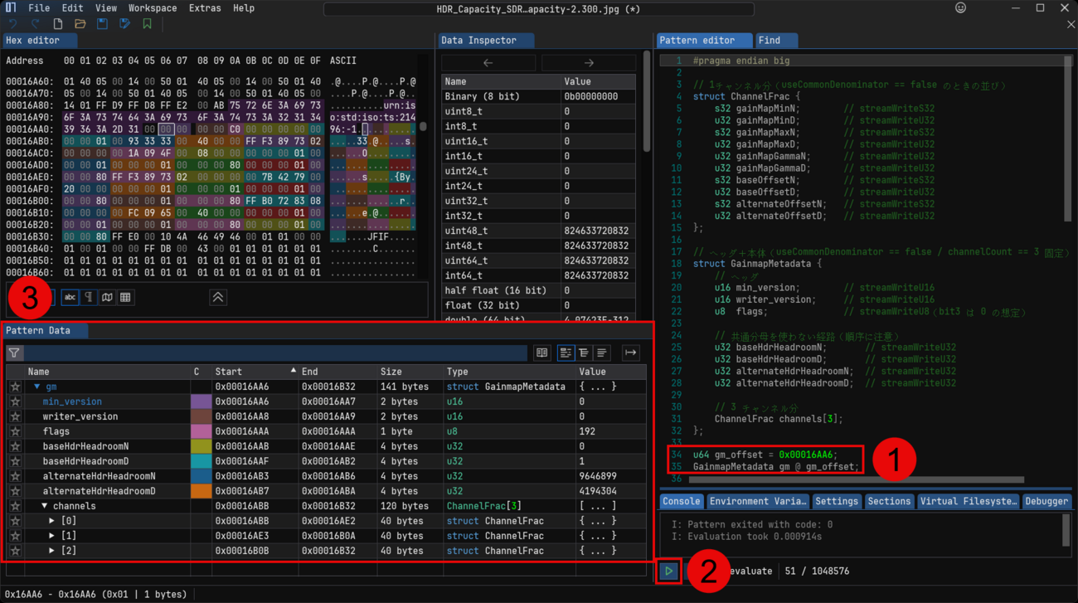Click the export arrow icon in Pattern Data
1078x603 pixels.
point(630,353)
